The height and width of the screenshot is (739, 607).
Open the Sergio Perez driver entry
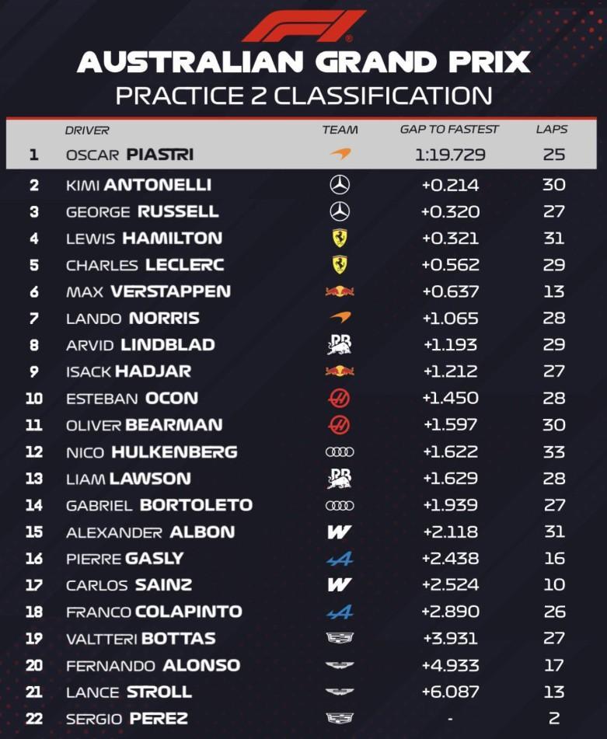[127, 719]
